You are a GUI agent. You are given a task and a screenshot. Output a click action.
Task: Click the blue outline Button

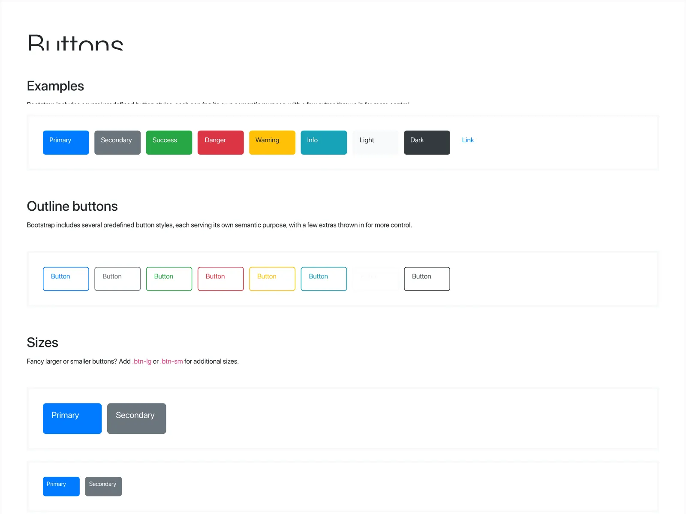click(x=66, y=278)
